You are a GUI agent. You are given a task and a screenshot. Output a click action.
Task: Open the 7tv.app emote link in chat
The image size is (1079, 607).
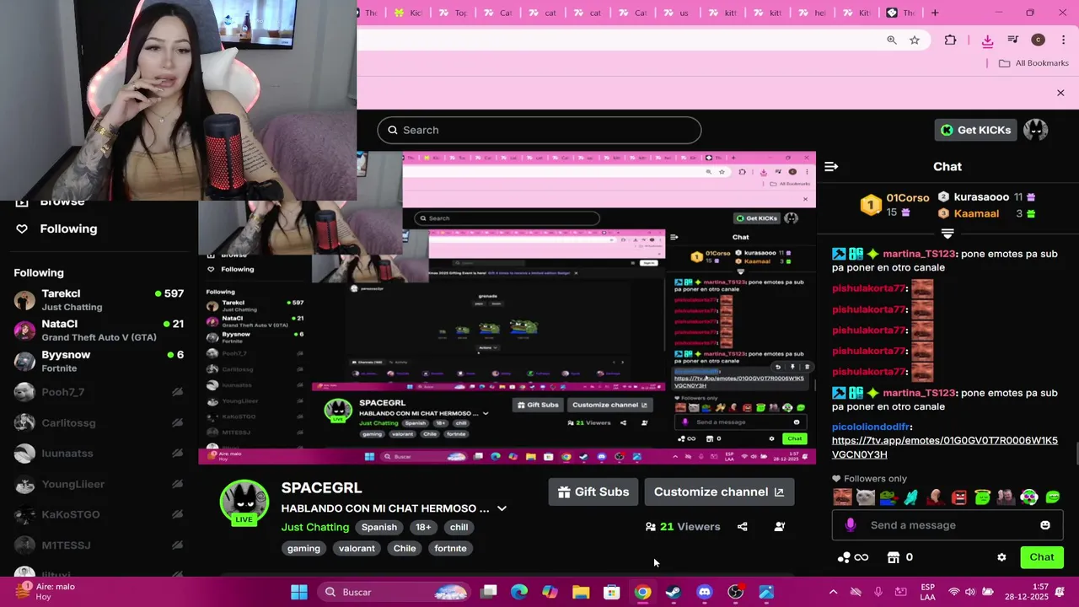(x=944, y=447)
